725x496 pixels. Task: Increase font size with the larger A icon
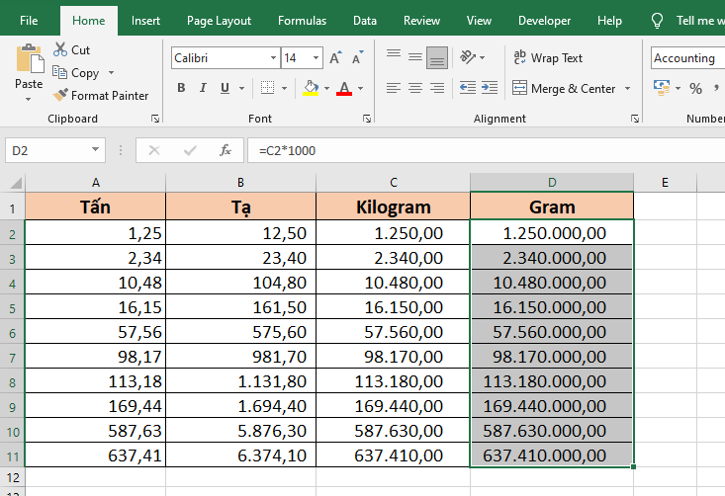click(x=336, y=58)
